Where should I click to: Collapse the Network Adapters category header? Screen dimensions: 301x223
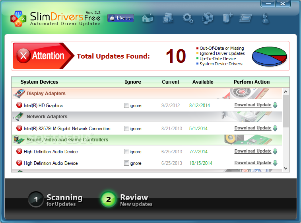pyautogui.click(x=147, y=117)
